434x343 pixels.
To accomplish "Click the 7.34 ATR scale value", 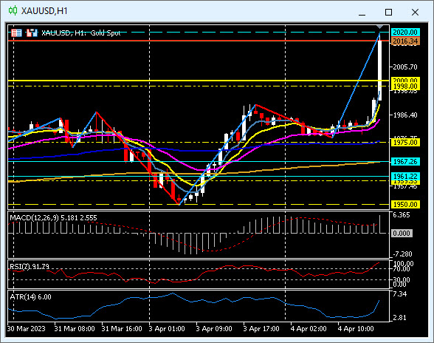I will pyautogui.click(x=400, y=294).
